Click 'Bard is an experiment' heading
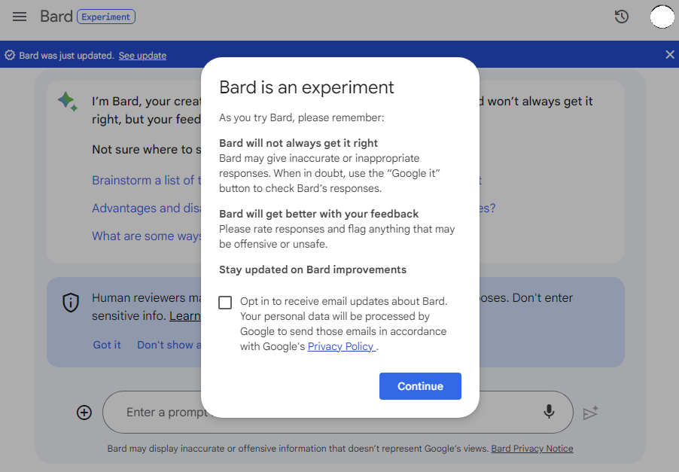Screen dimensions: 679x472 point(306,87)
